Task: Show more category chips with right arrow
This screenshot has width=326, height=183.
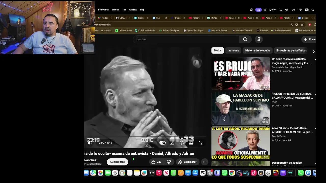Action: tap(314, 51)
